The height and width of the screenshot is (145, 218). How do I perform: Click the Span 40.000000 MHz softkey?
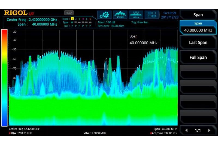[x=198, y=27]
